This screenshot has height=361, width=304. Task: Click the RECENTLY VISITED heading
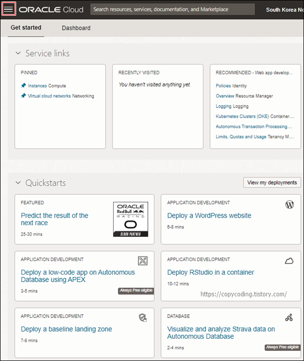pyautogui.click(x=139, y=73)
